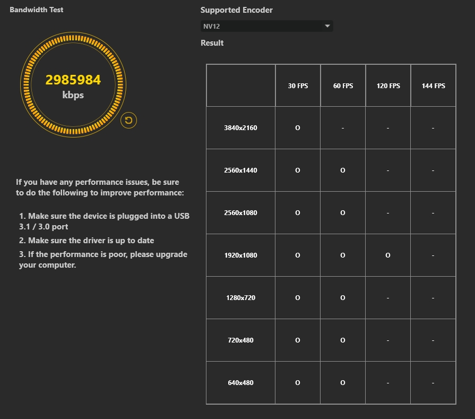Click the 2560x1080 resolution row label
Image resolution: width=475 pixels, height=419 pixels.
coord(240,212)
